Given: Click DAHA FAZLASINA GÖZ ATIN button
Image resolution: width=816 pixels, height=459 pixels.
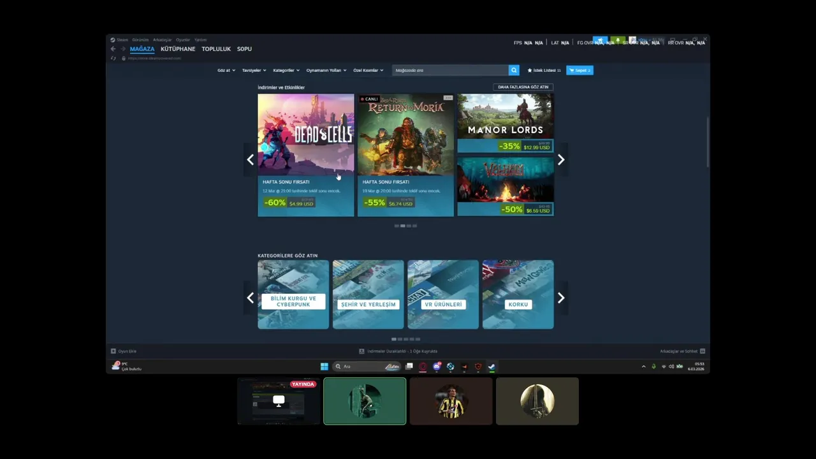Looking at the screenshot, I should pos(523,87).
